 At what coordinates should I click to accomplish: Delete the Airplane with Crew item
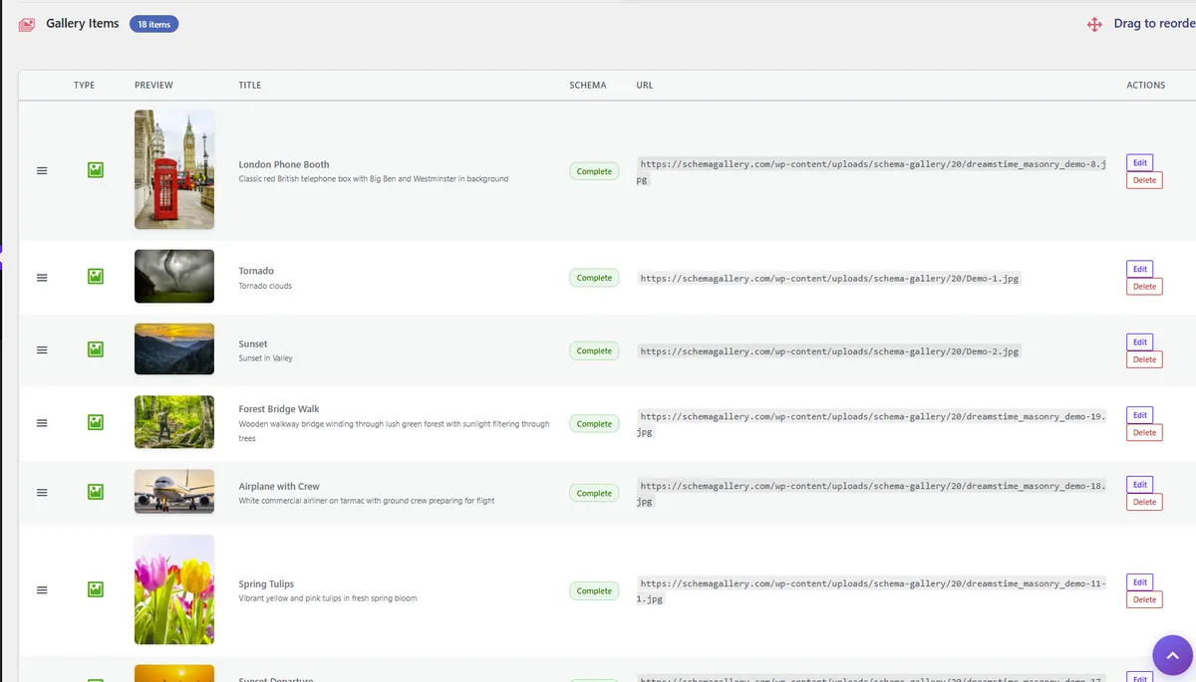1144,503
